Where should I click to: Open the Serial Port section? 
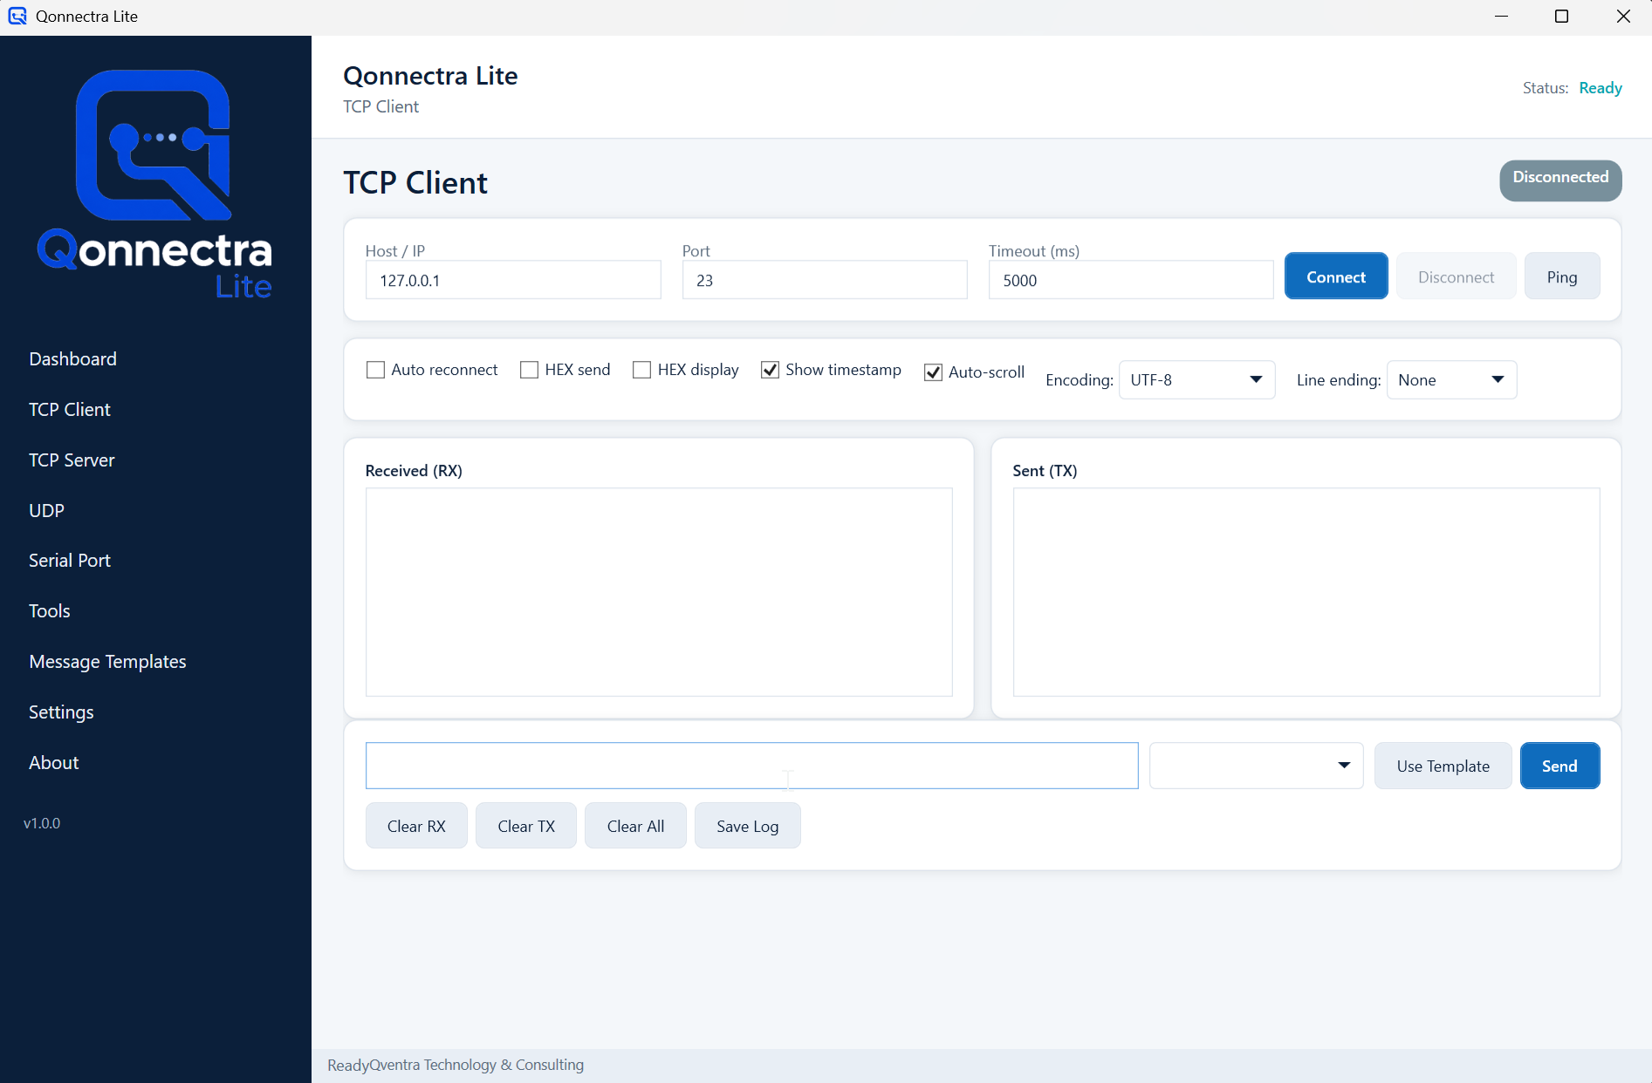(x=70, y=561)
